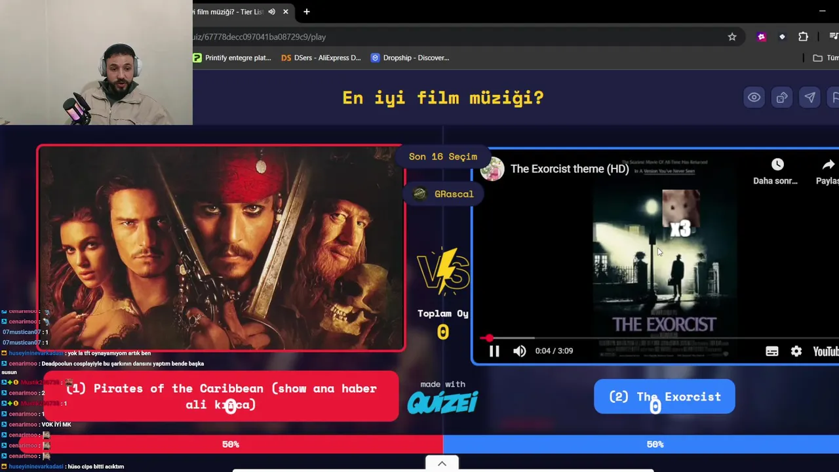Expand the bottom panel chevron
839x472 pixels.
(x=442, y=463)
